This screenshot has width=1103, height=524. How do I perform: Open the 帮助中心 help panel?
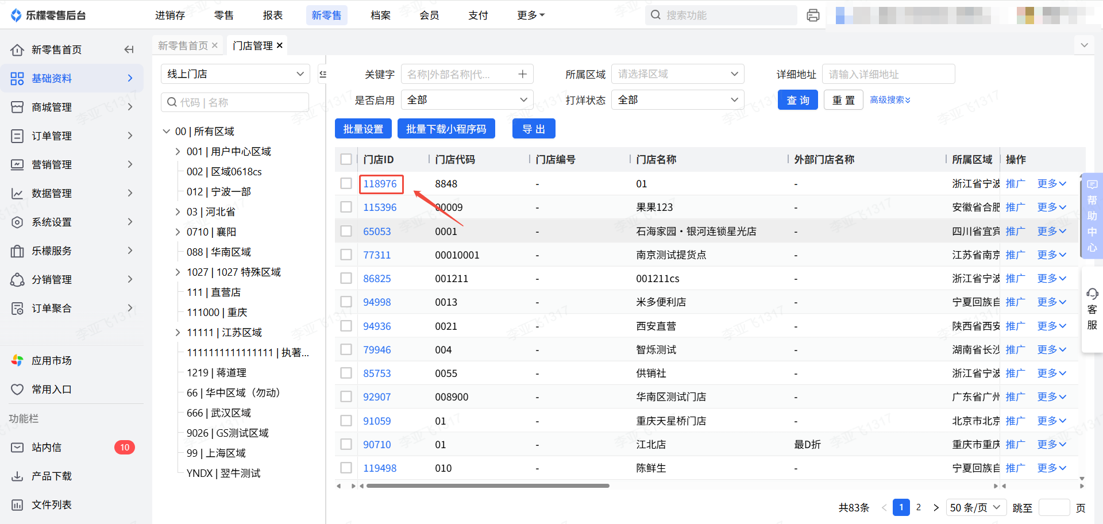click(x=1092, y=215)
